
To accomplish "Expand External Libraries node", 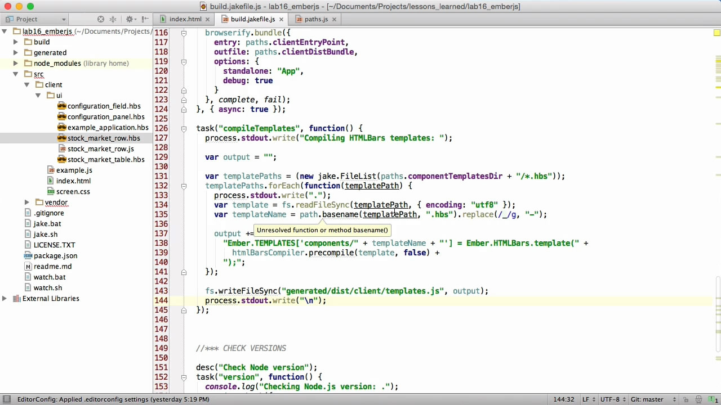I will click(x=5, y=299).
